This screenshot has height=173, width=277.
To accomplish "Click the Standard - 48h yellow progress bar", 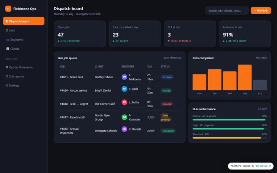I will pyautogui.click(x=230, y=138).
